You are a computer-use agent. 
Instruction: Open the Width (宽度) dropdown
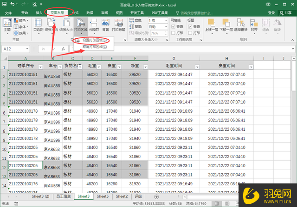click(166, 20)
